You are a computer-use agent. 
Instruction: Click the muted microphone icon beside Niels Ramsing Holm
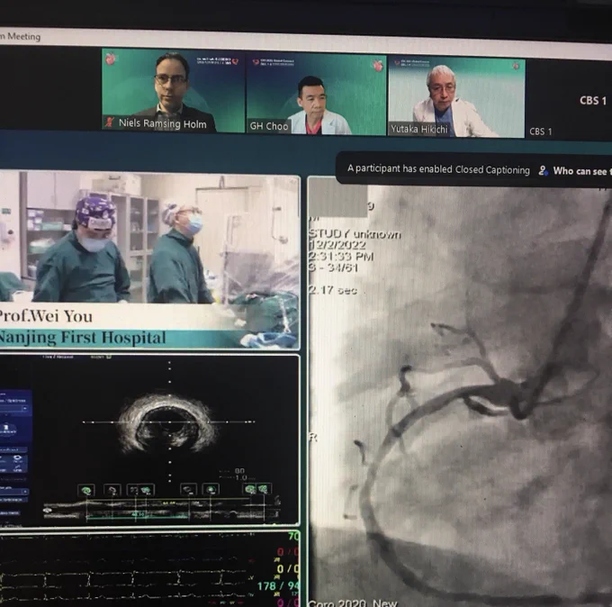(x=110, y=122)
